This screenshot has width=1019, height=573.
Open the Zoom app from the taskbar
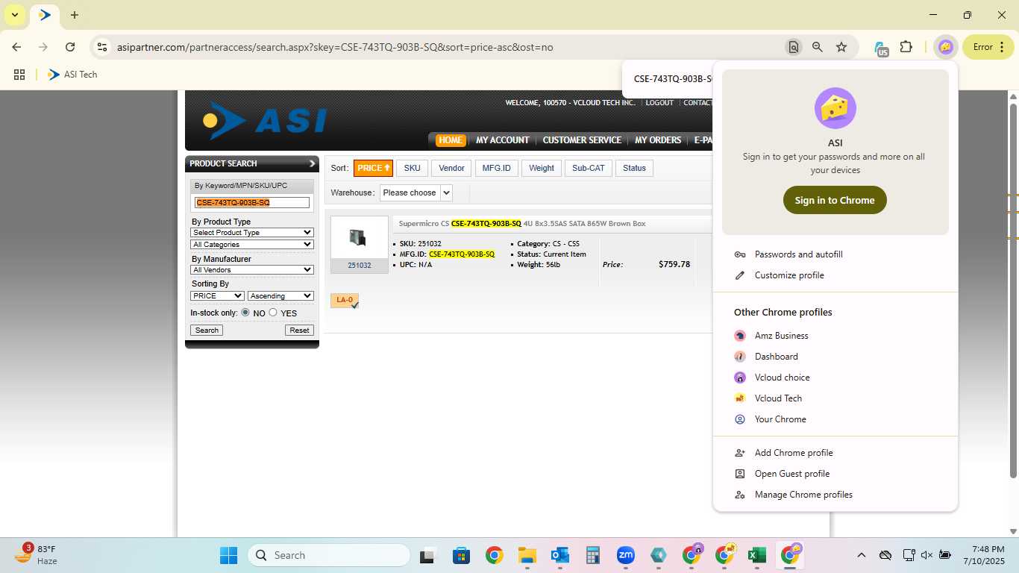[625, 555]
